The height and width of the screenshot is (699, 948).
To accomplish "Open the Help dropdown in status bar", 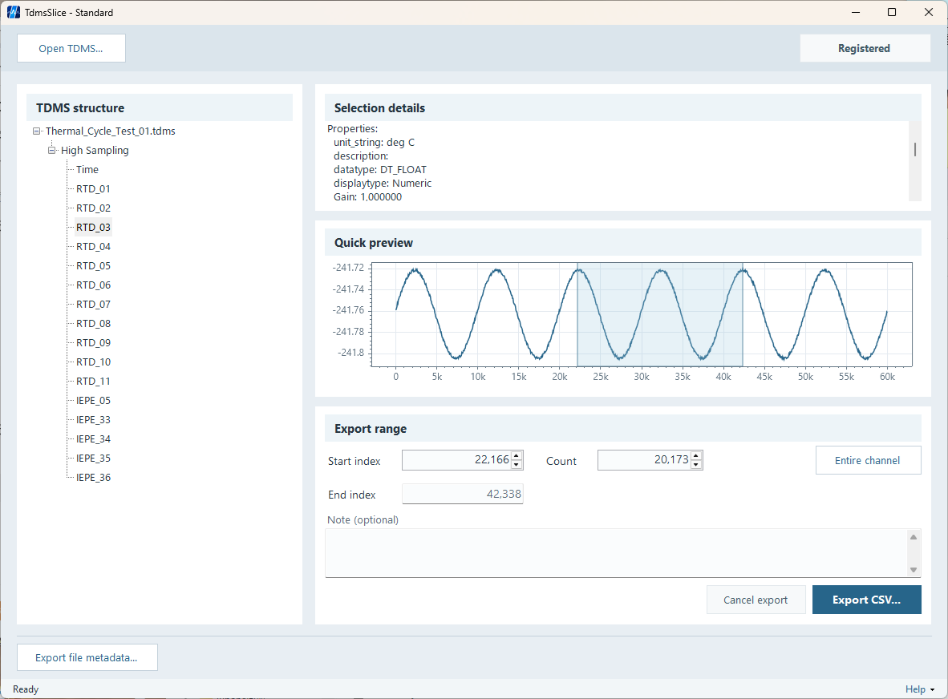I will [x=920, y=689].
